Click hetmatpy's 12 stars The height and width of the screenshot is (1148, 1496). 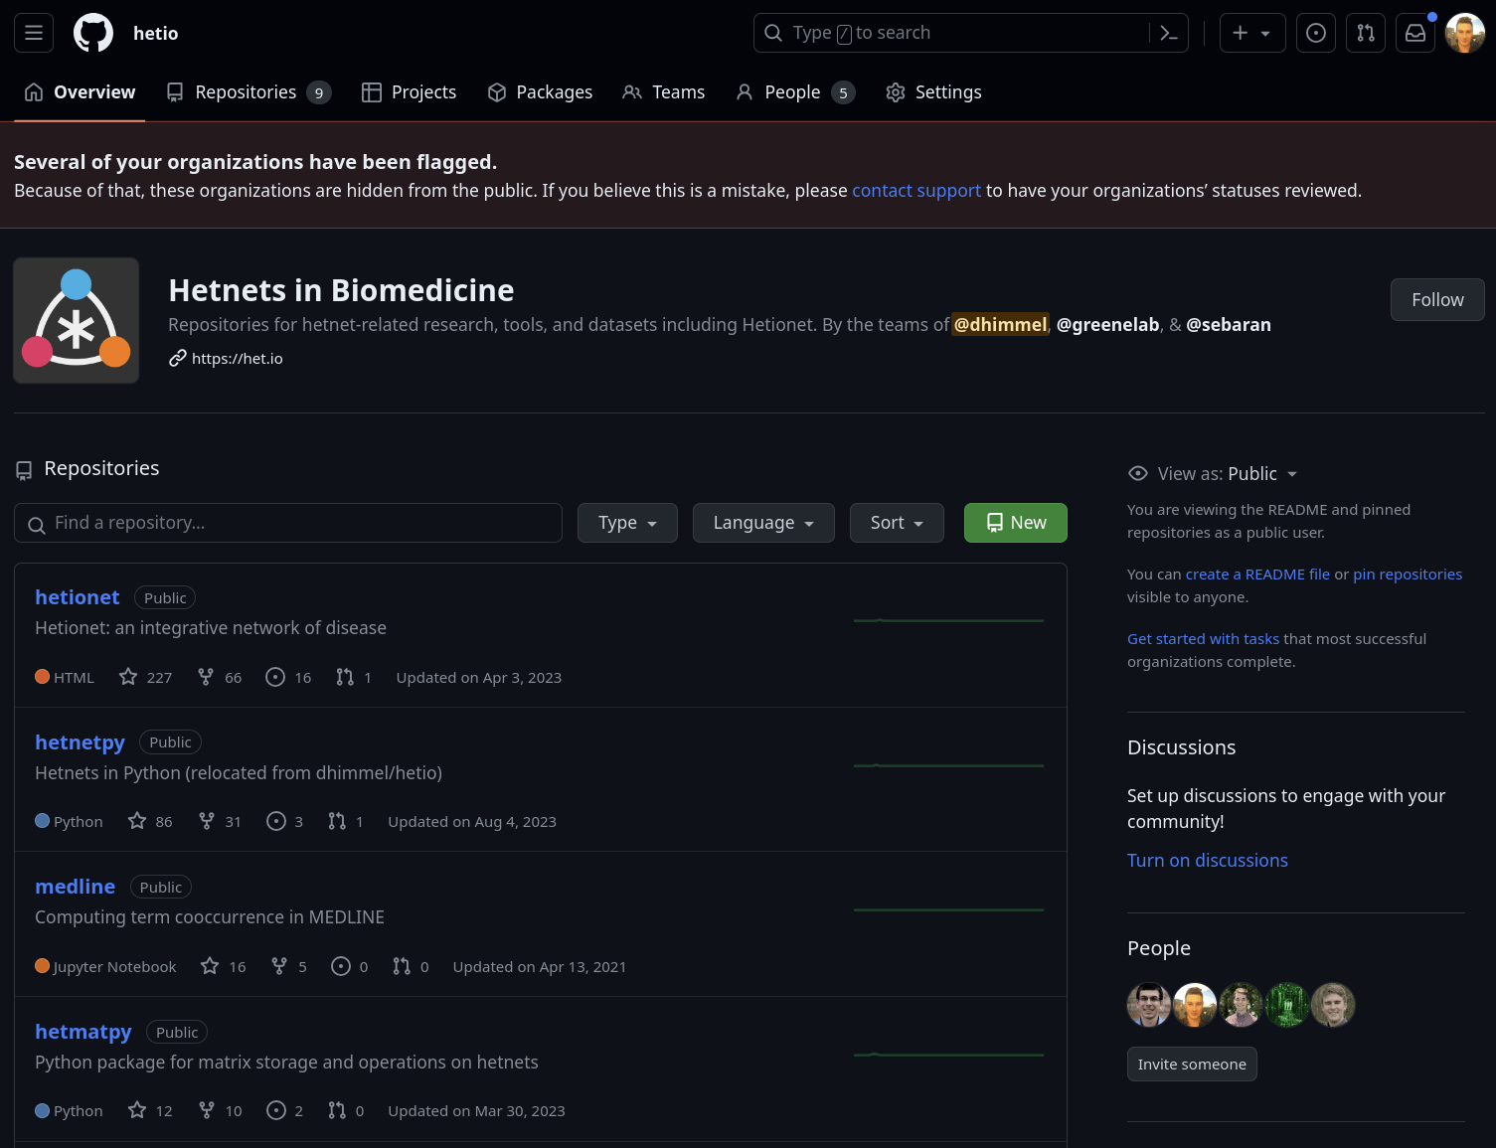click(150, 1110)
